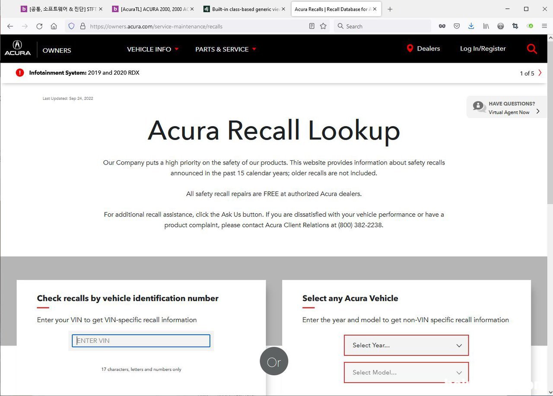View site security padlock info
Image resolution: width=553 pixels, height=396 pixels.
click(x=83, y=26)
